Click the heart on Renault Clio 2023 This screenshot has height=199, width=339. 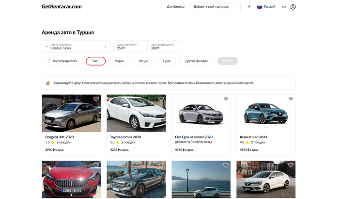(x=291, y=99)
